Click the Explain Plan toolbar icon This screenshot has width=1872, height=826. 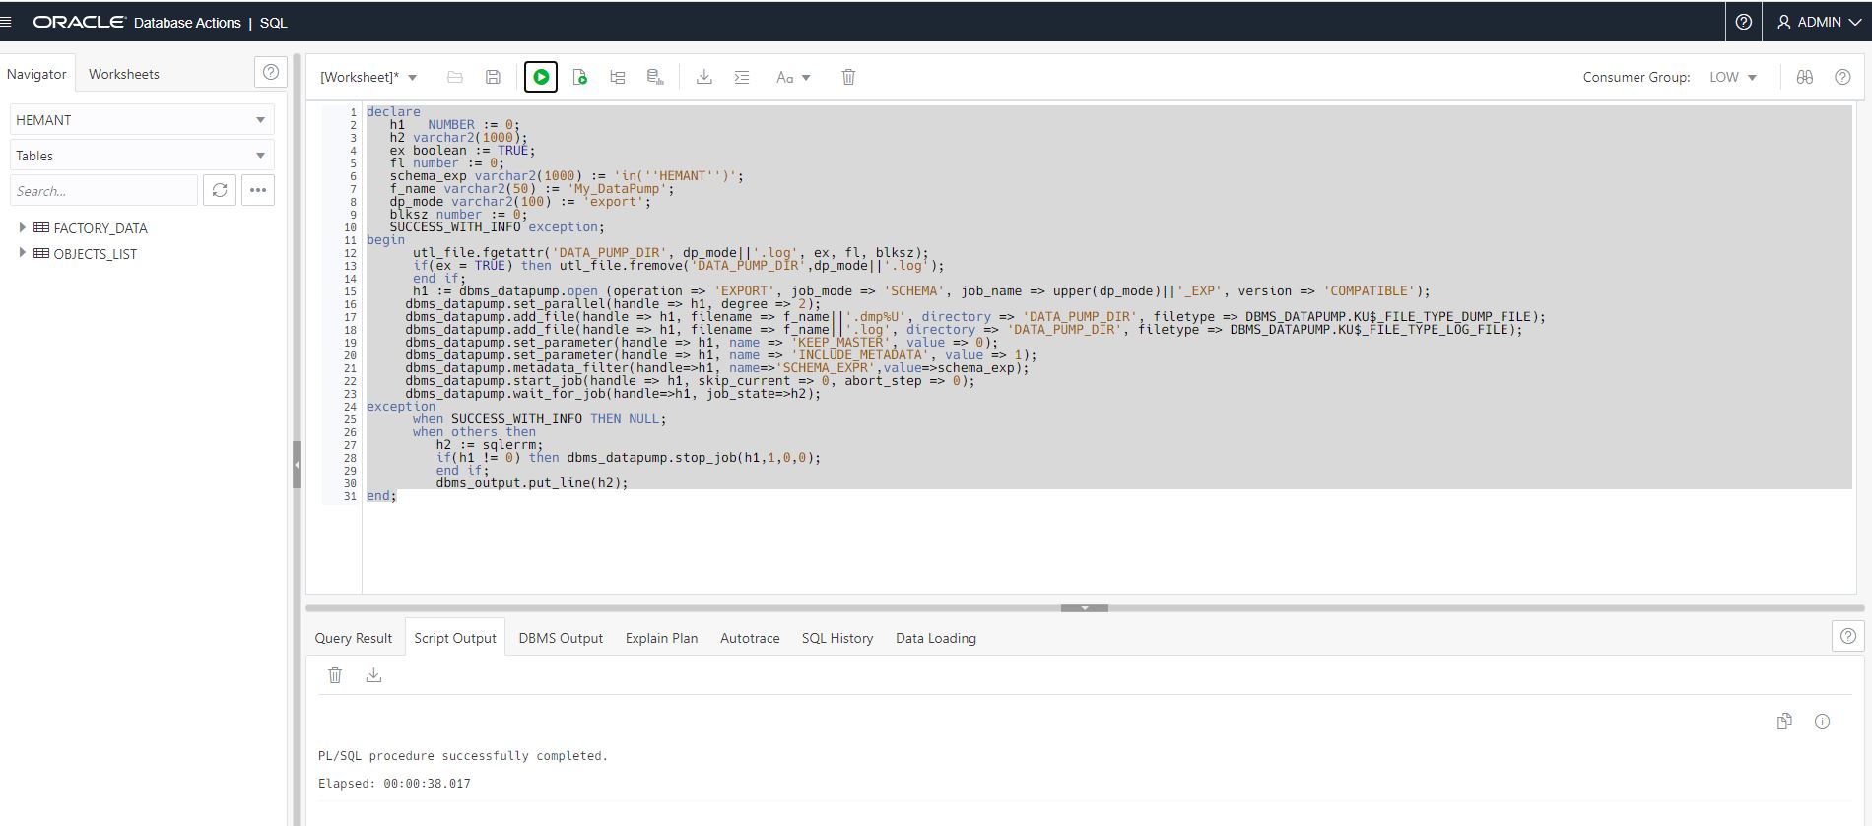[x=618, y=77]
